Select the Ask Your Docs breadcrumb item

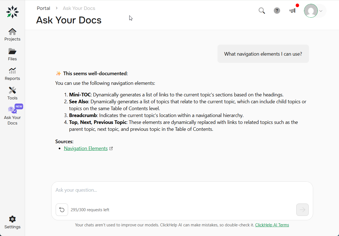(x=79, y=8)
